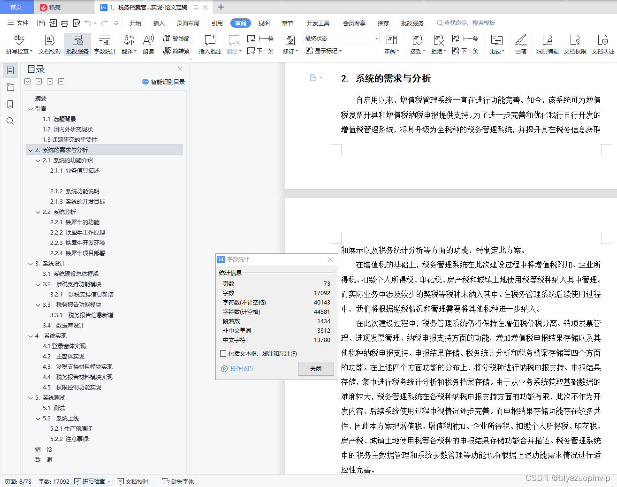Screen dimensions: 617x487
Task: Open the search sidebar icon
Action: [10, 121]
